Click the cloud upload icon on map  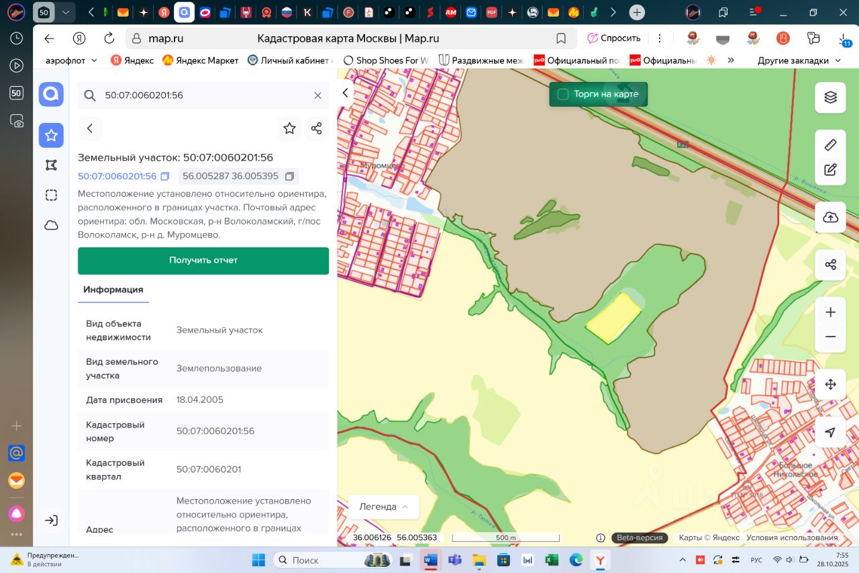point(830,217)
